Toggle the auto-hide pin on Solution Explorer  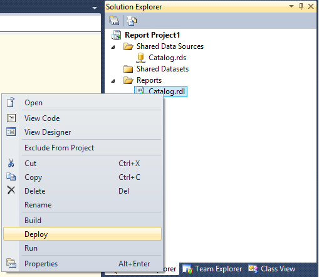pyautogui.click(x=301, y=6)
